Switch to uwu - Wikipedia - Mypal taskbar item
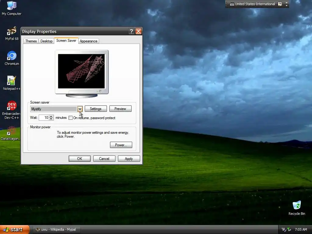The image size is (312, 234). click(x=57, y=229)
